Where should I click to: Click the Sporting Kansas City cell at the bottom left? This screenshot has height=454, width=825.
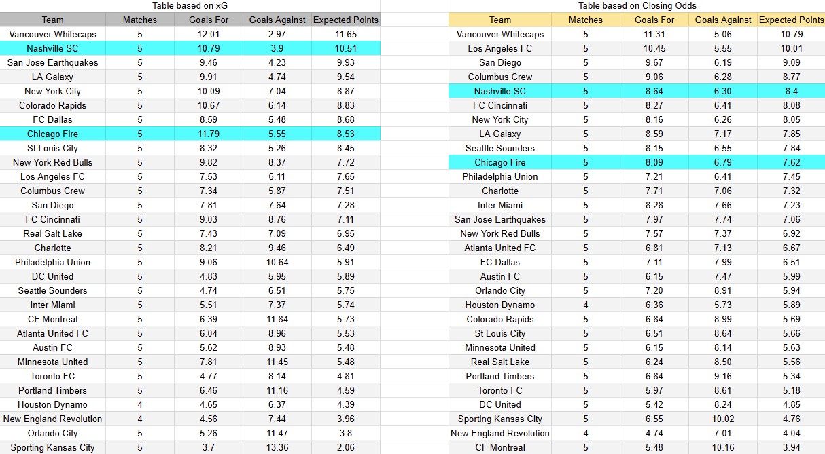click(52, 447)
